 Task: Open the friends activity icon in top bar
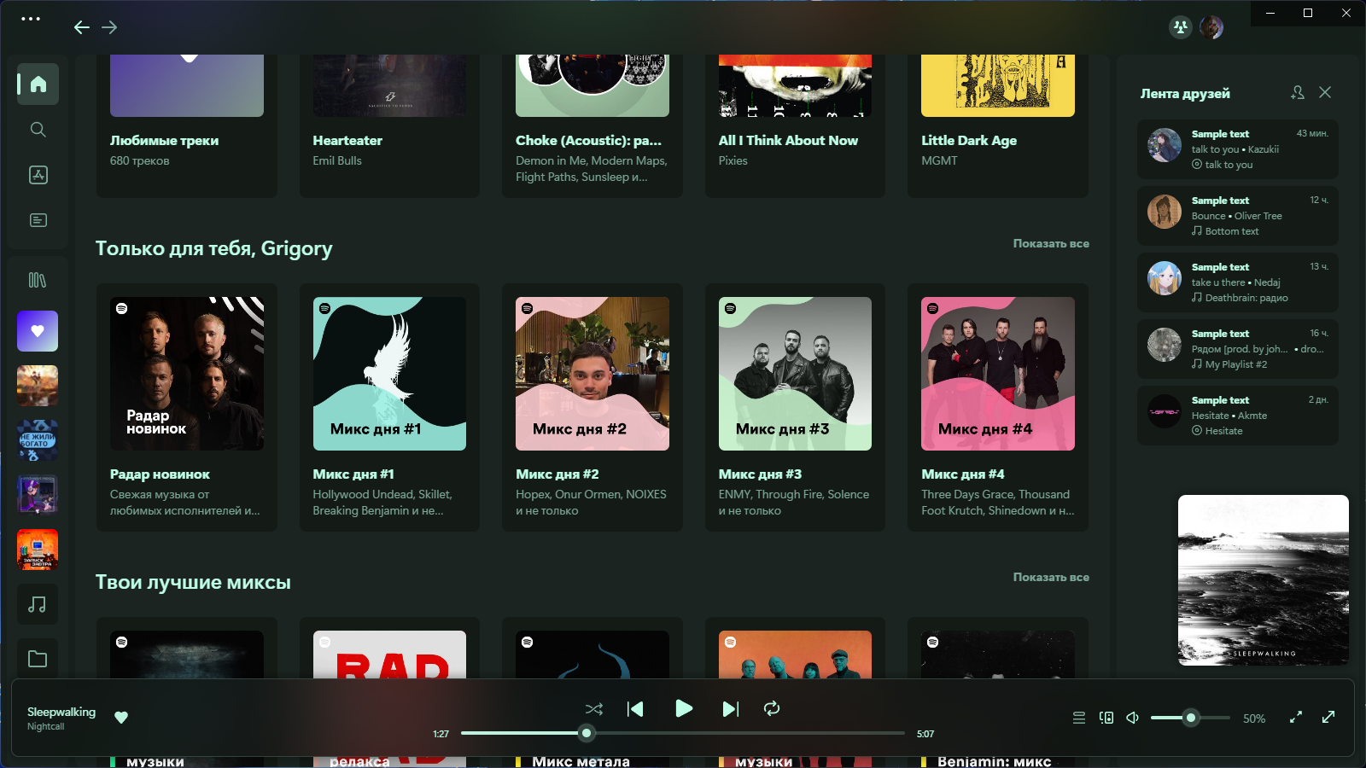(x=1180, y=27)
